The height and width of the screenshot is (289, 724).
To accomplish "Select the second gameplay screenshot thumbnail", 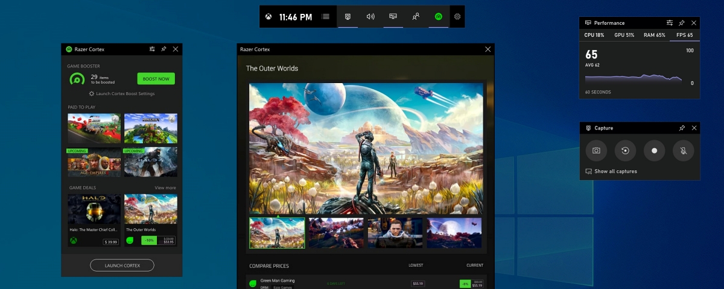I will click(336, 233).
